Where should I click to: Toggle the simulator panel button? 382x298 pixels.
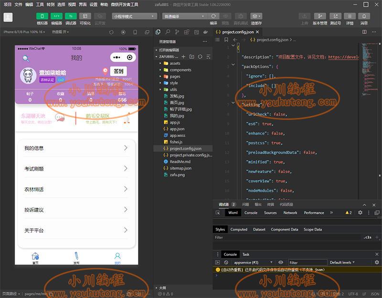click(x=42, y=16)
